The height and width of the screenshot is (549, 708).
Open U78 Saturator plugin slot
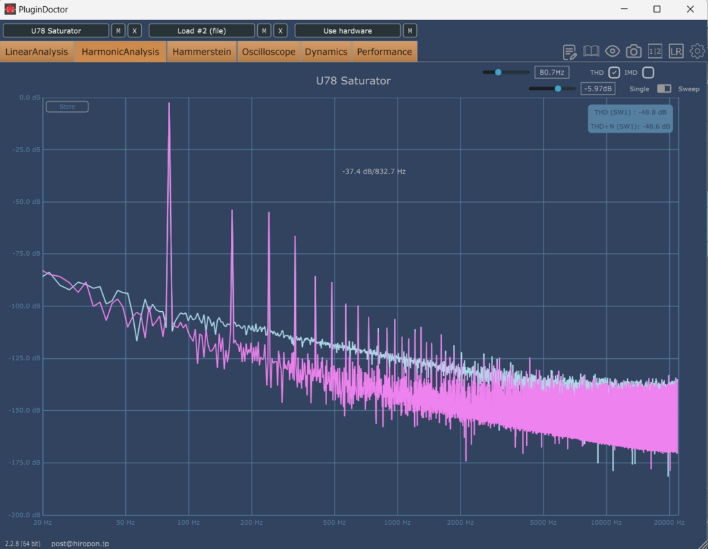click(x=56, y=30)
